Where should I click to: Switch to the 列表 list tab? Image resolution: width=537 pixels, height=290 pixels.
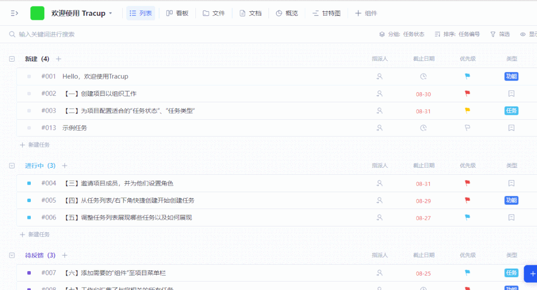141,13
